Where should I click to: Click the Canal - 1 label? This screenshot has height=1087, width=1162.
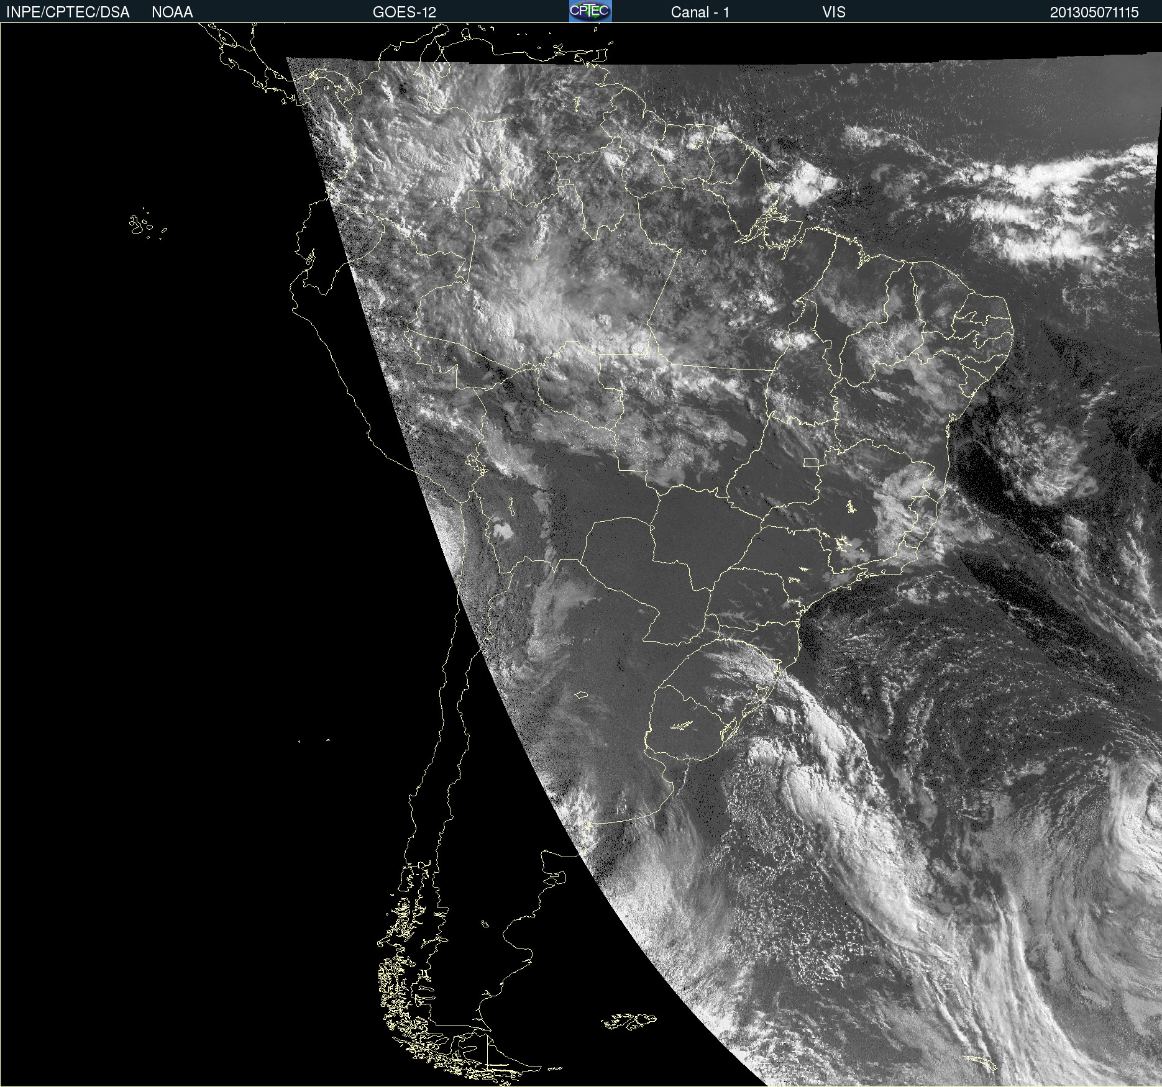tap(700, 12)
